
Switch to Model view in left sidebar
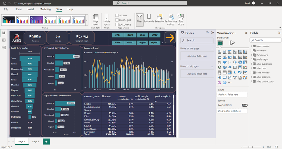pos(4,47)
